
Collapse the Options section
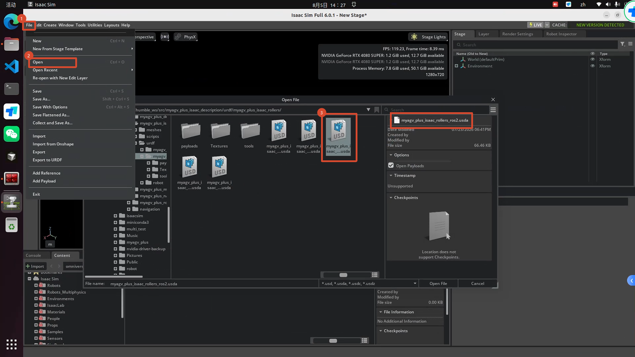click(391, 155)
